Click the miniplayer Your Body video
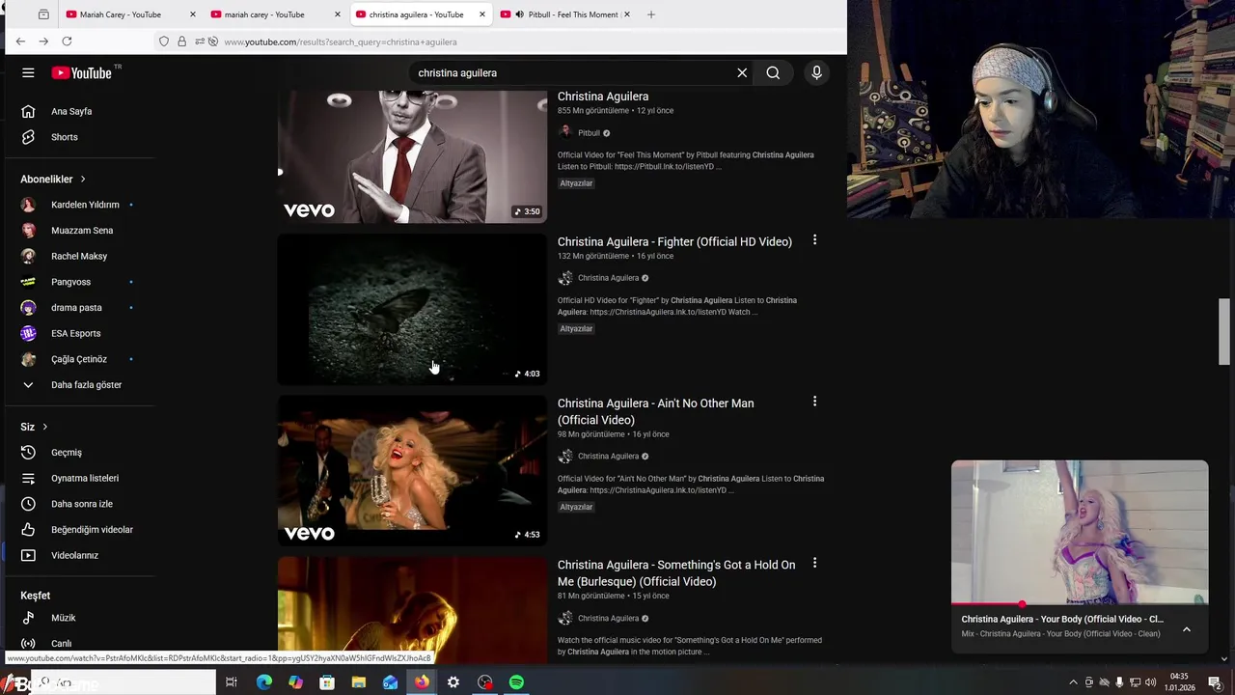 tap(1080, 533)
